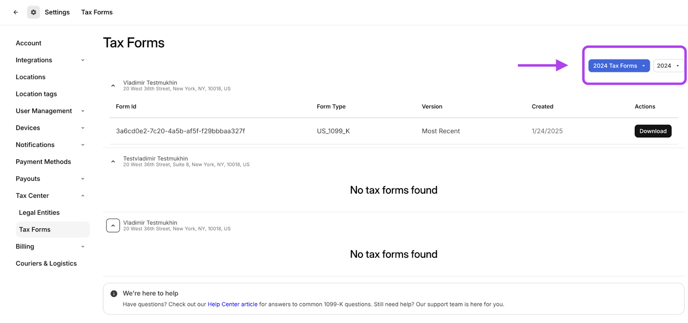This screenshot has width=688, height=323.
Task: Collapse the Tax Center section chevron
Action: (x=83, y=196)
